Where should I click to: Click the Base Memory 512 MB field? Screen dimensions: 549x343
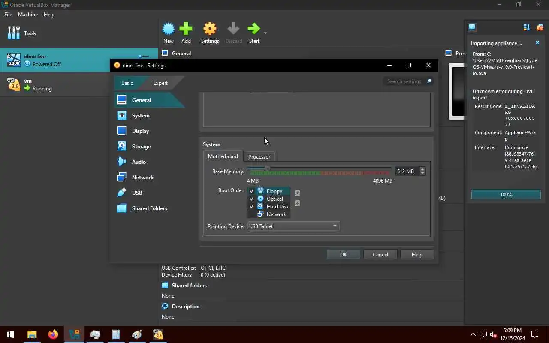(407, 171)
